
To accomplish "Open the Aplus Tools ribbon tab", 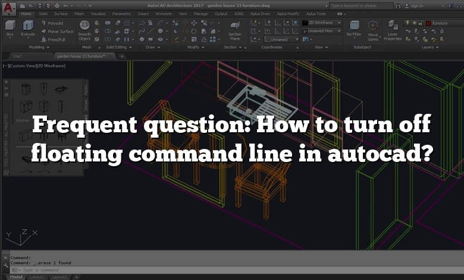I will [x=316, y=14].
